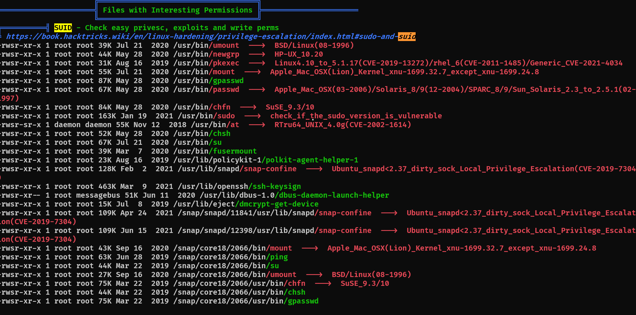Click the /snap/core18/2066/bin/ping path
The image size is (636, 315).
pos(231,257)
